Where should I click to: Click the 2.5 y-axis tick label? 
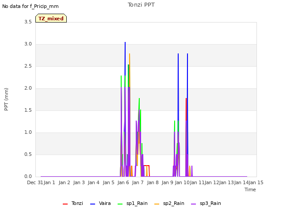(28, 66)
